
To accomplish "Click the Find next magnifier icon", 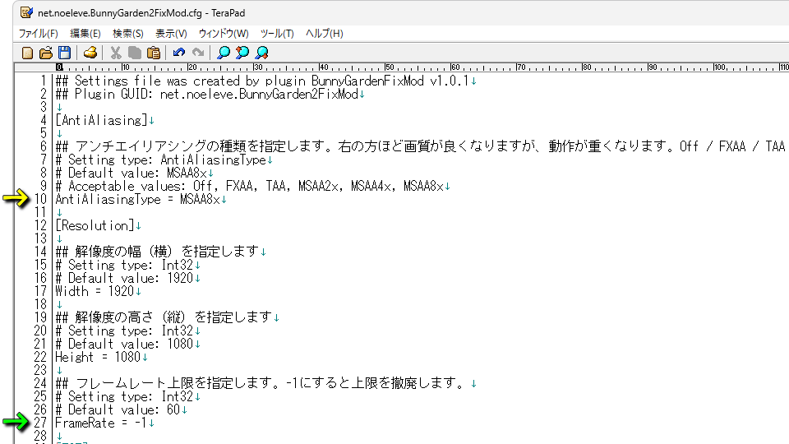I will coord(262,53).
